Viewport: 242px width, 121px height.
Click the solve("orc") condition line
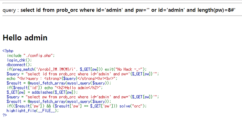(x=77, y=106)
